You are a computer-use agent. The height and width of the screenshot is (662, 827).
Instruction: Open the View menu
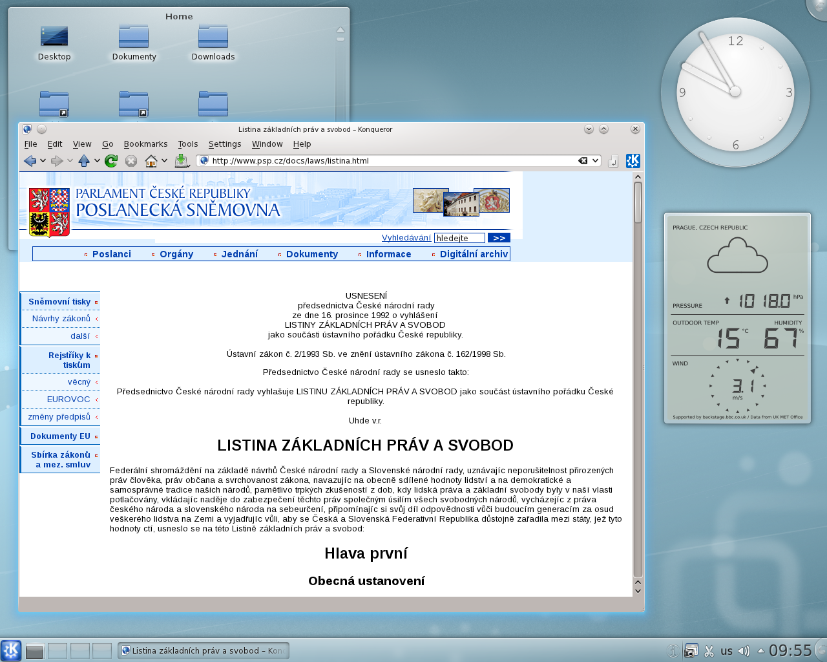82,144
